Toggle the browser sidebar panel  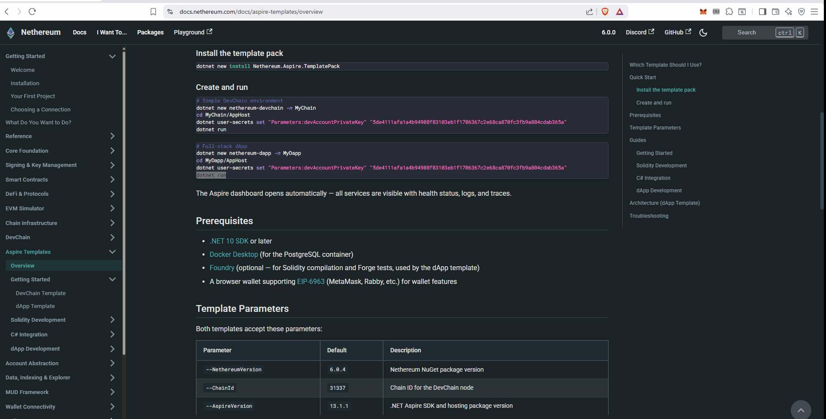click(x=762, y=12)
